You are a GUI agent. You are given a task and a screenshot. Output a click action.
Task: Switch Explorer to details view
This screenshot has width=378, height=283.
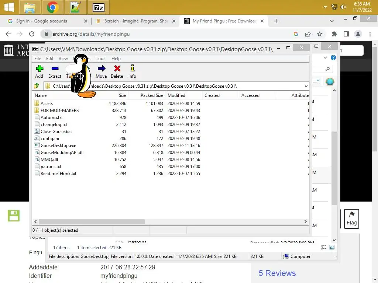pos(323,247)
